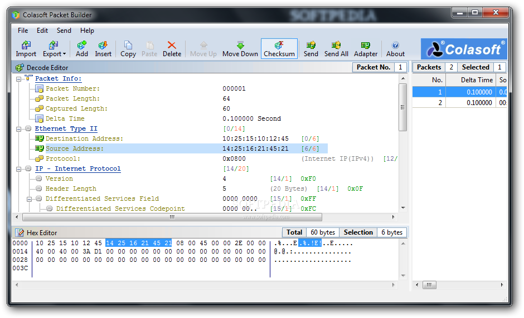This screenshot has height=318, width=524.
Task: Click the Send All icon
Action: pyautogui.click(x=336, y=45)
